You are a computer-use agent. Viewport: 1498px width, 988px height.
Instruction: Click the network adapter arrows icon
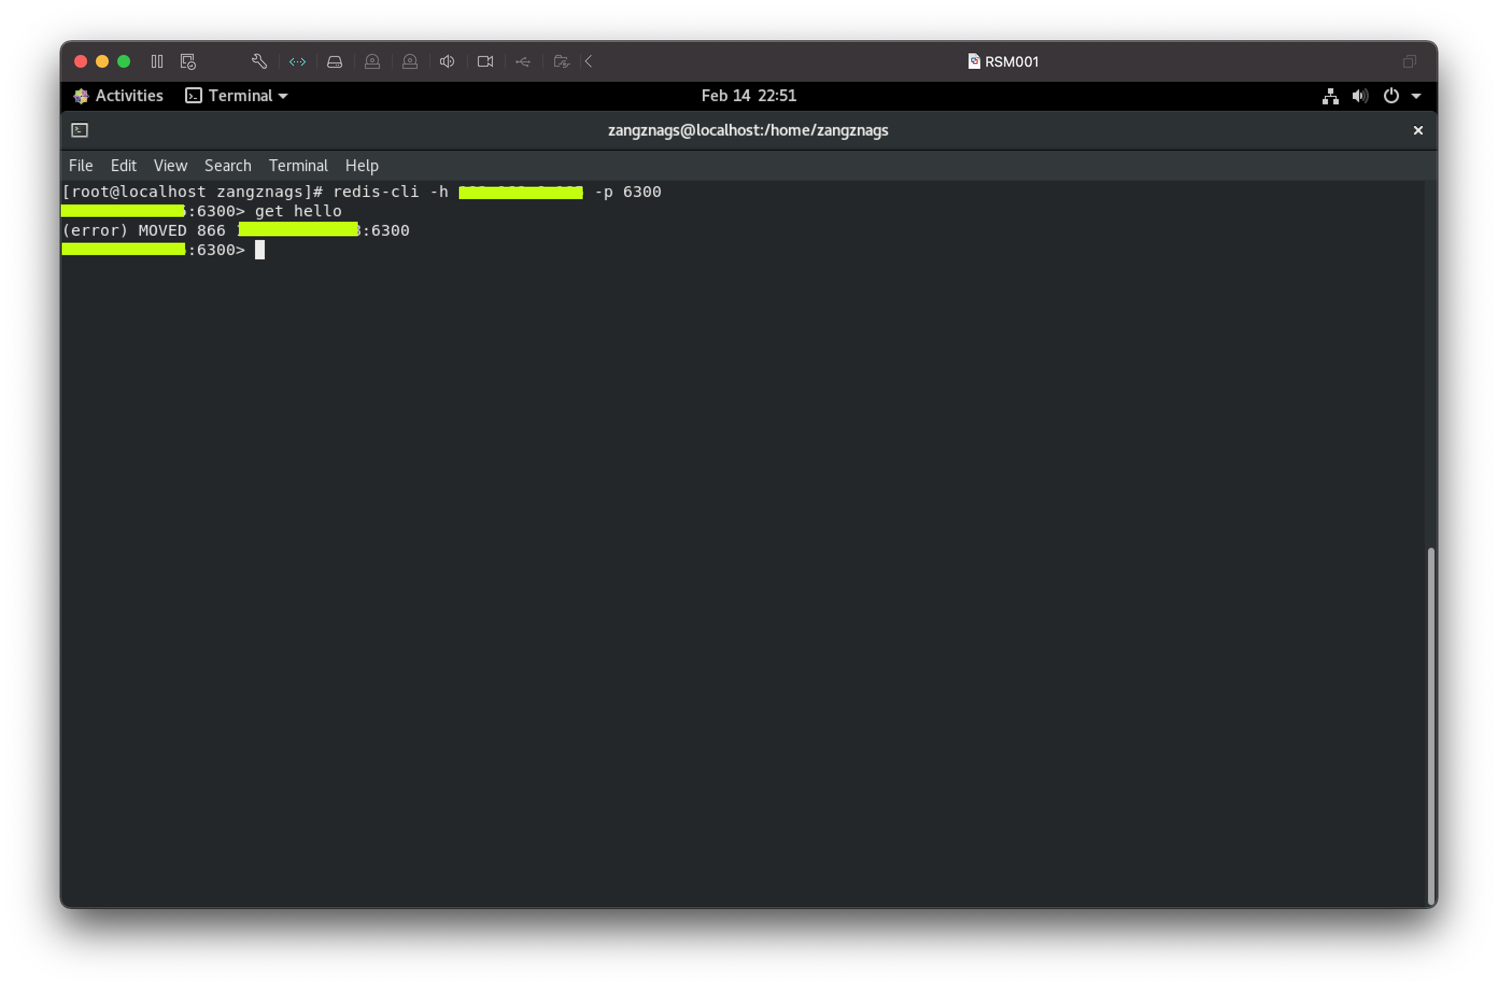coord(298,61)
